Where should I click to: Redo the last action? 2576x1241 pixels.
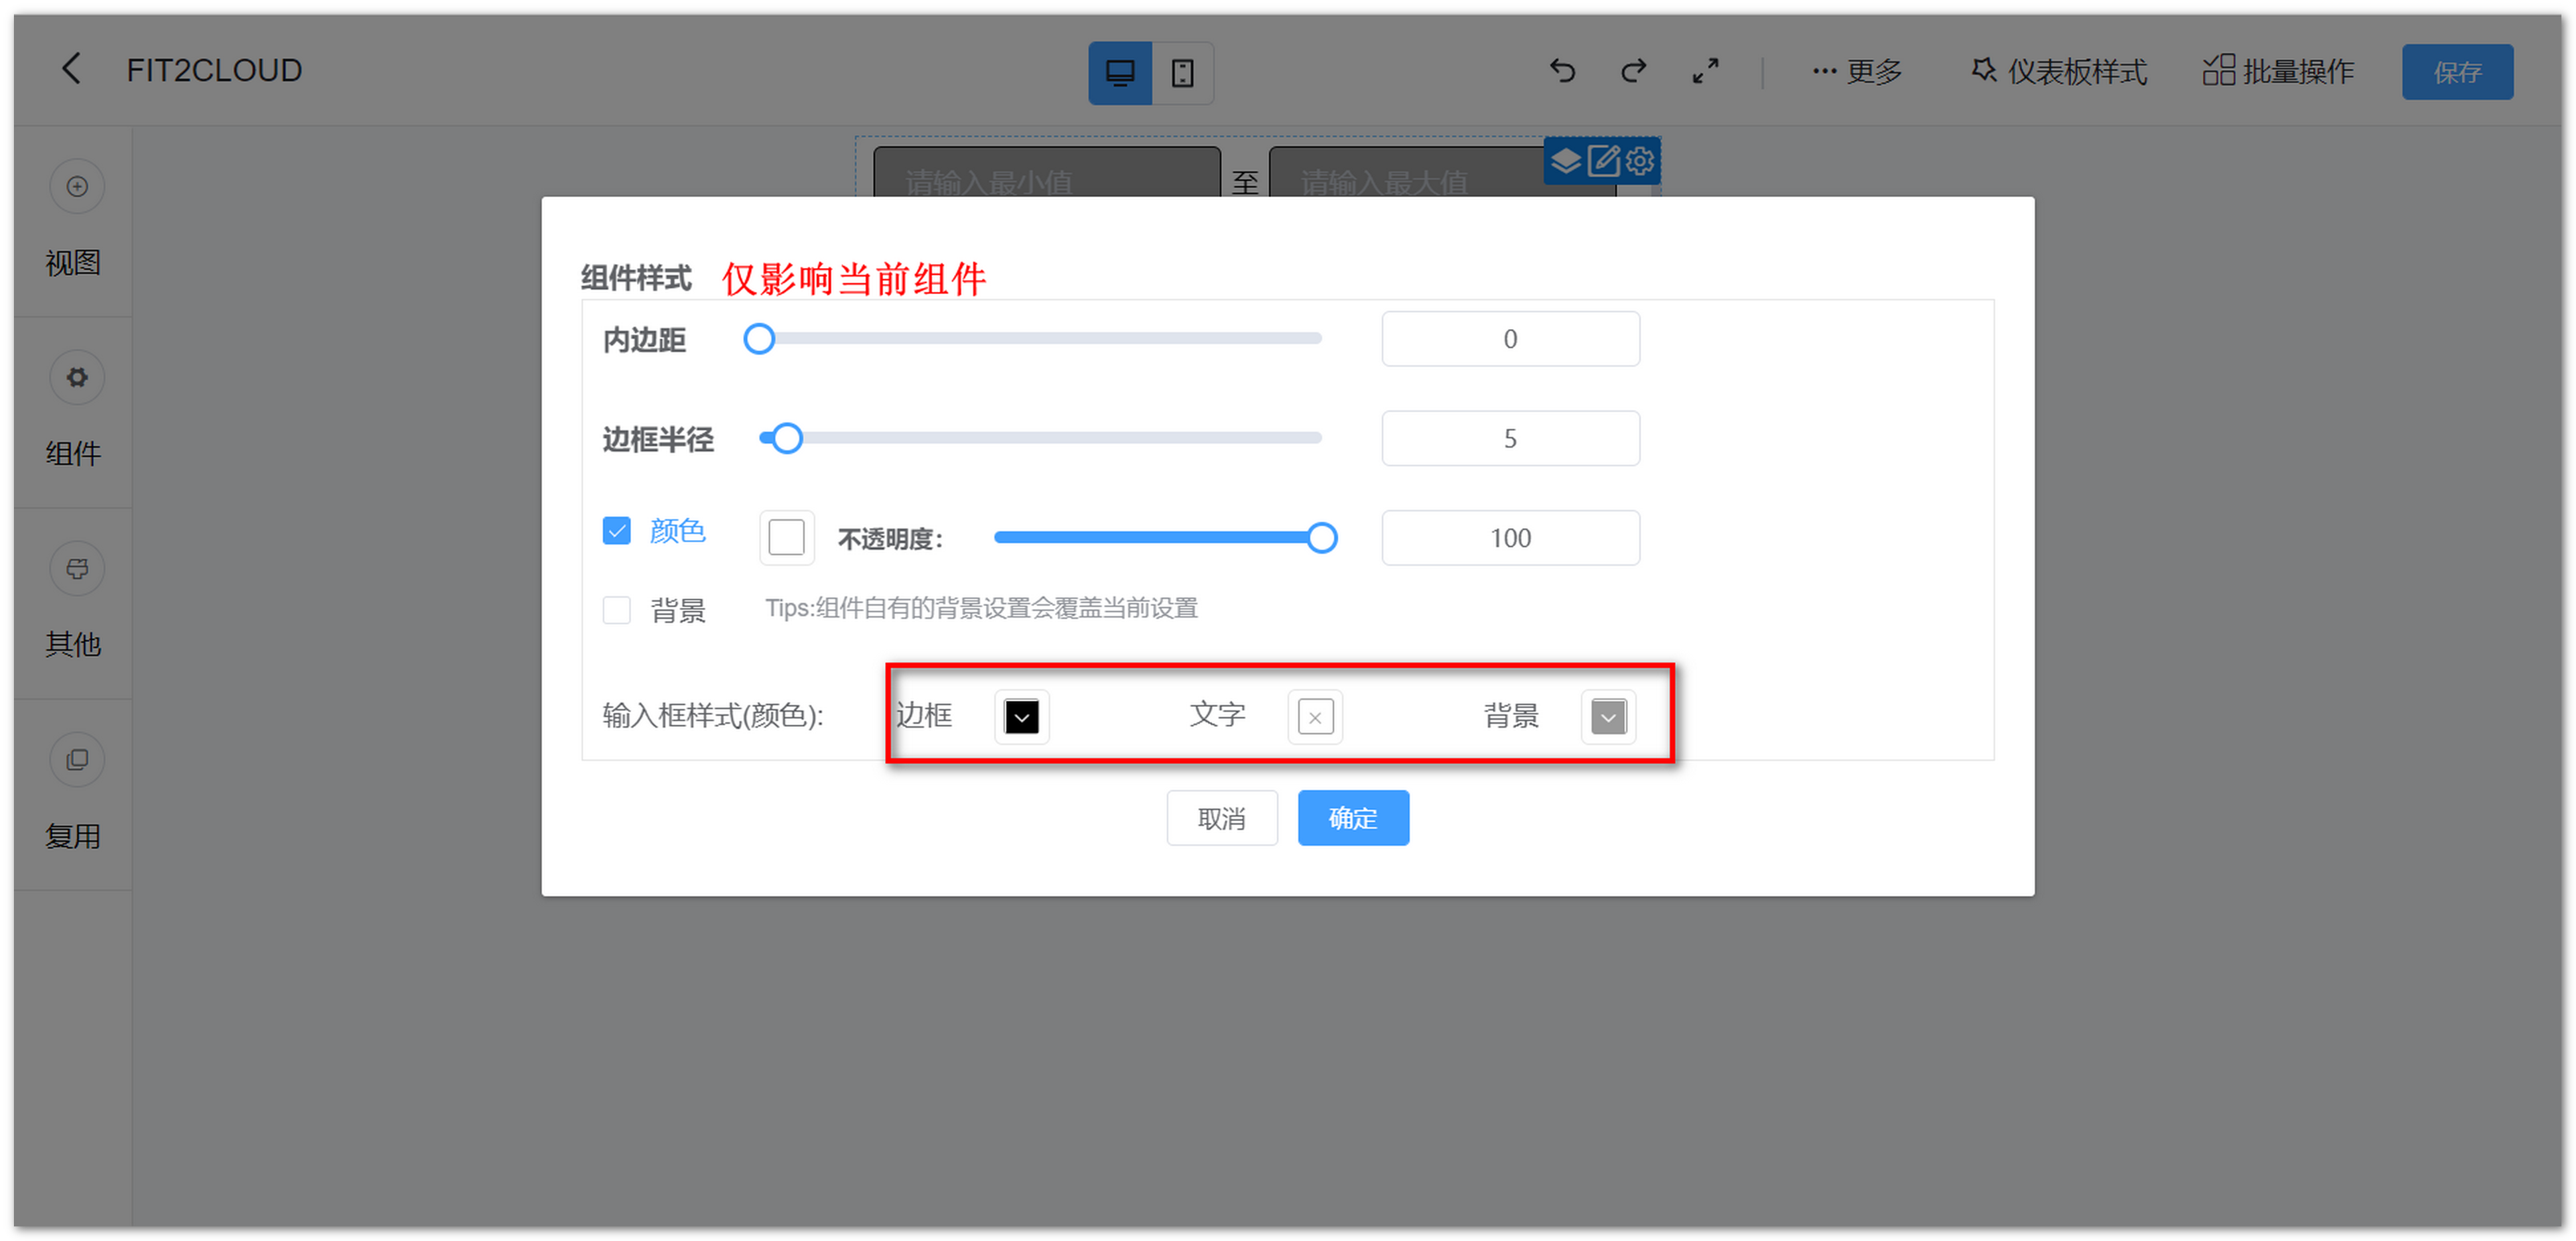point(1634,71)
